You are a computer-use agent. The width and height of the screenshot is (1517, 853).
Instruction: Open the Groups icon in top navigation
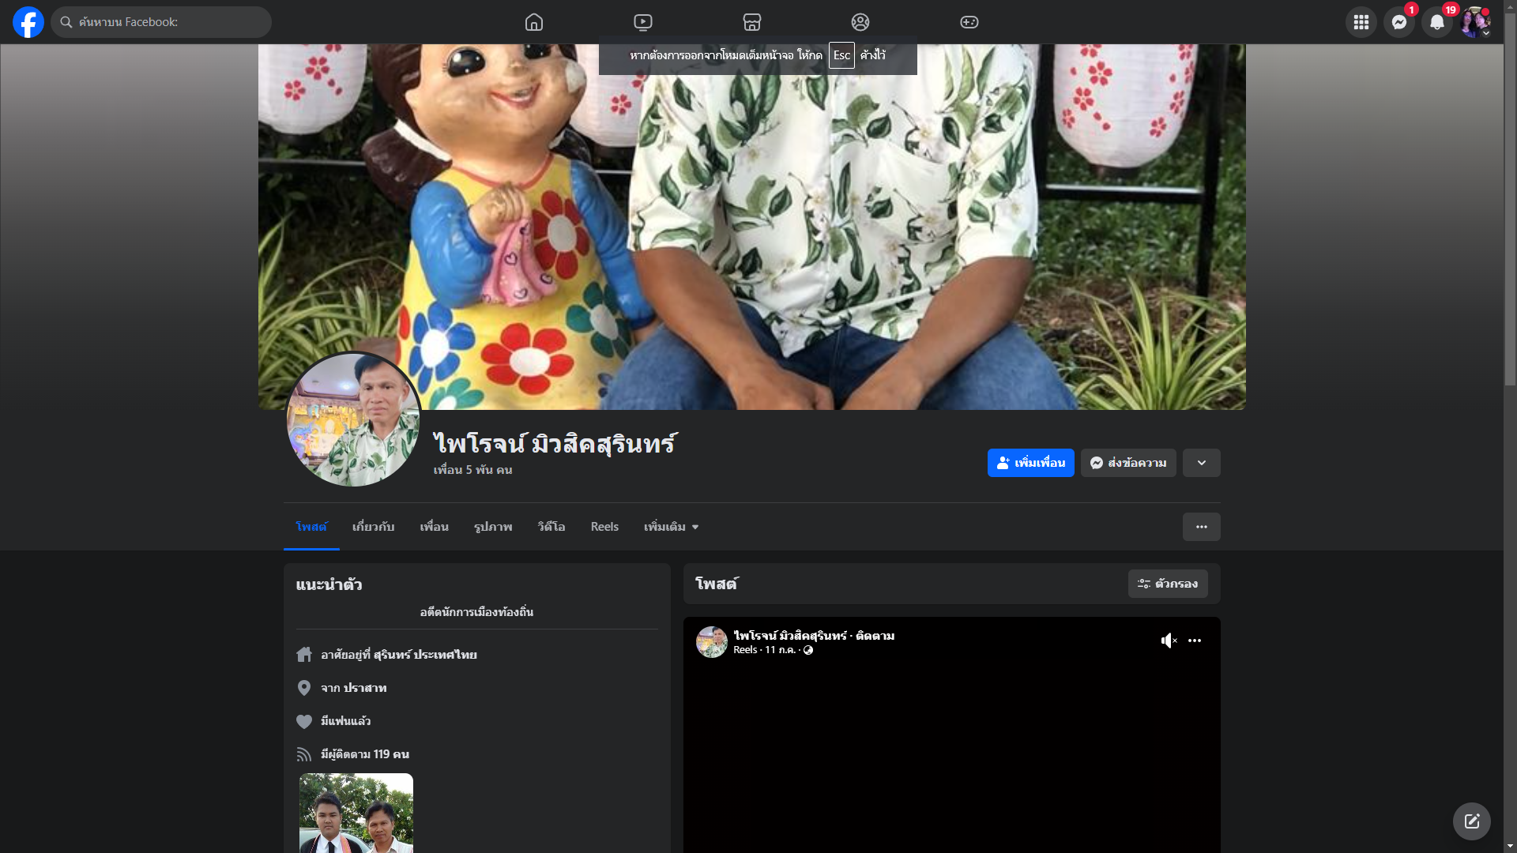tap(860, 22)
